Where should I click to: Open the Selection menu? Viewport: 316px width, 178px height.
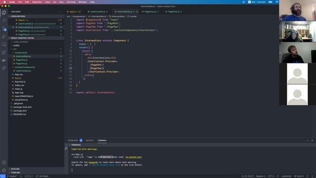click(37, 2)
